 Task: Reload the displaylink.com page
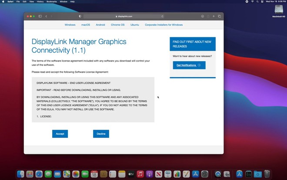(162, 16)
